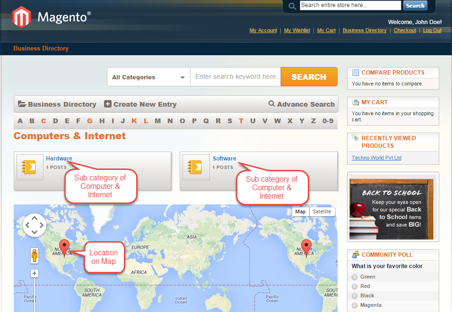452x312 pixels.
Task: Filter listings by letter C
Action: [x=43, y=121]
